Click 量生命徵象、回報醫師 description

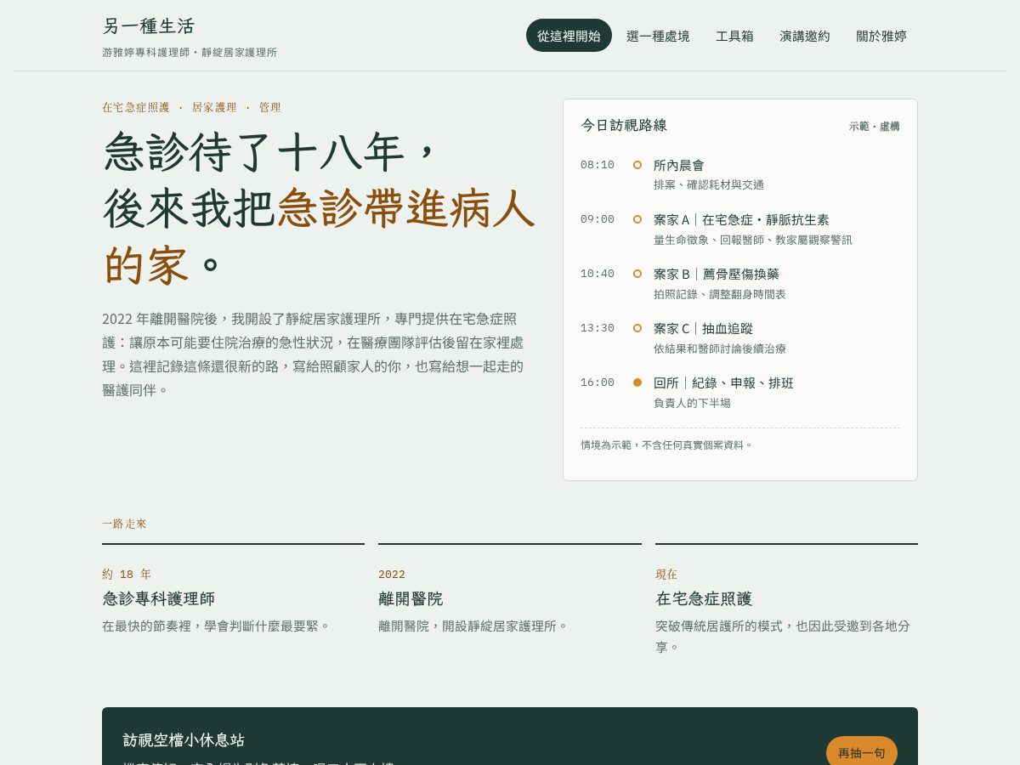tap(753, 240)
